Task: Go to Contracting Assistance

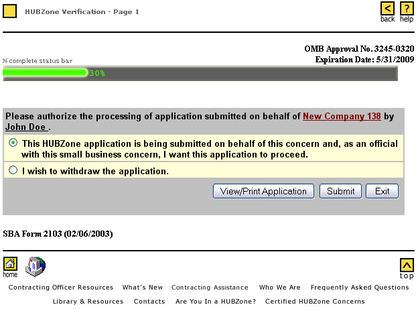Action: point(210,288)
